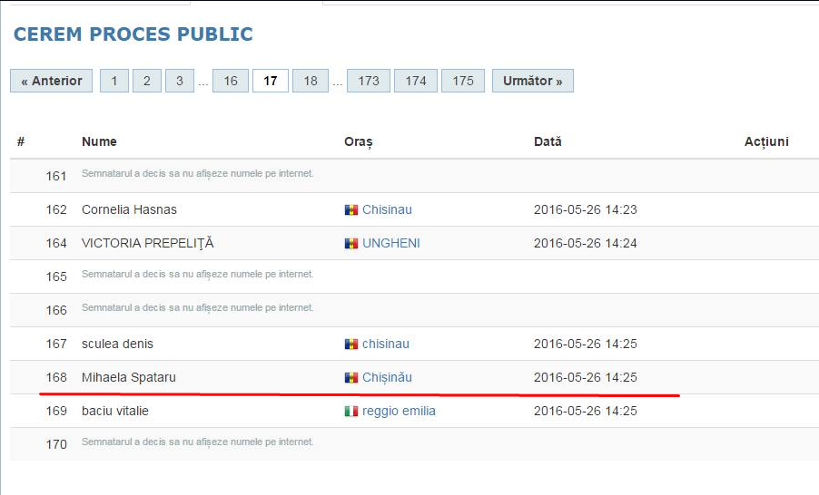Click the Acțiuni column header
The height and width of the screenshot is (495, 819).
(x=766, y=141)
